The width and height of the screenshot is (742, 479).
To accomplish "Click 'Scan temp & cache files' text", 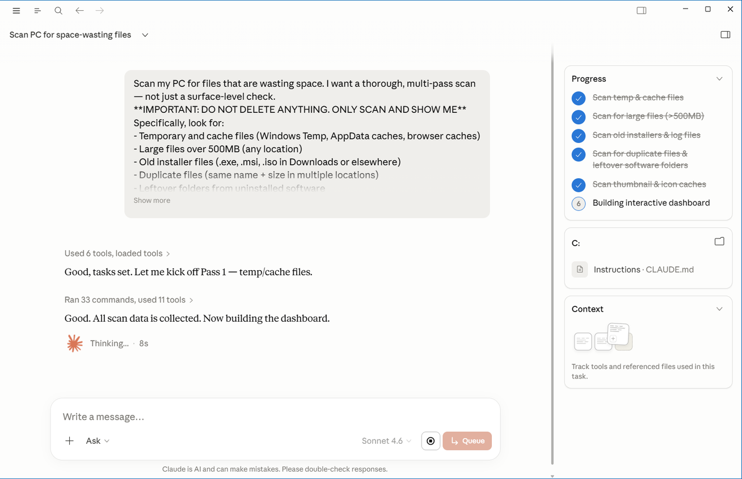I will tap(638, 98).
